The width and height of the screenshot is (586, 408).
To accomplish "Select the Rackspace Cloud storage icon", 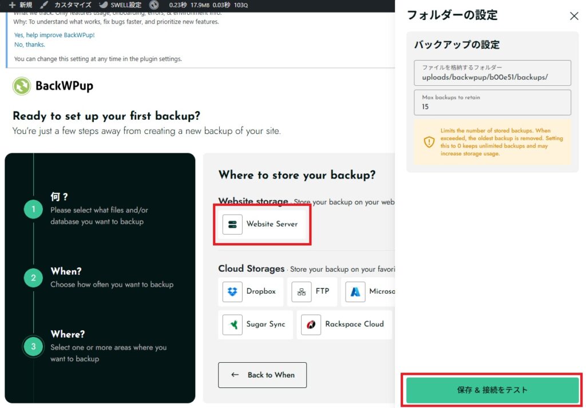I will [311, 324].
